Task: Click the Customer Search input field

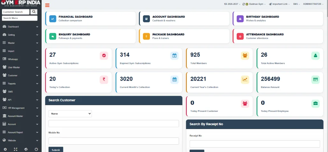Action: (x=16, y=12)
